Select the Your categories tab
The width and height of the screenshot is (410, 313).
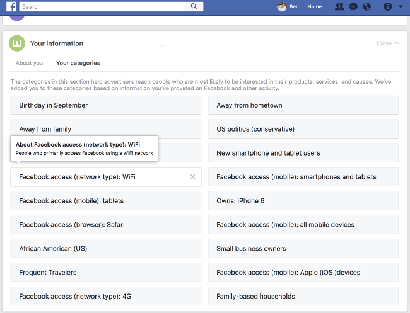(78, 63)
